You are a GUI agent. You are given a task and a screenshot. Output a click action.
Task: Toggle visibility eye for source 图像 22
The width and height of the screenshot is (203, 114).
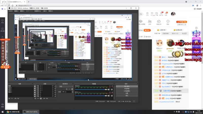pos(53,96)
